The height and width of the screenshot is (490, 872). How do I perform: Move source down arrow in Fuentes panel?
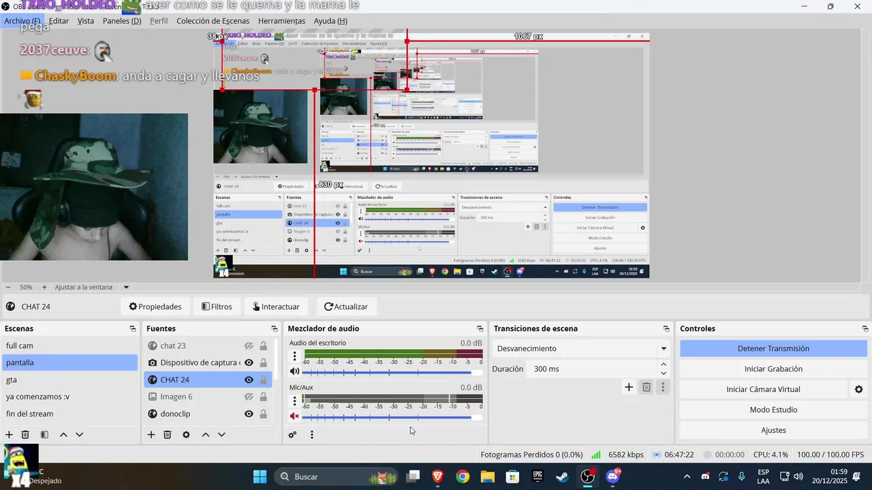tap(221, 435)
